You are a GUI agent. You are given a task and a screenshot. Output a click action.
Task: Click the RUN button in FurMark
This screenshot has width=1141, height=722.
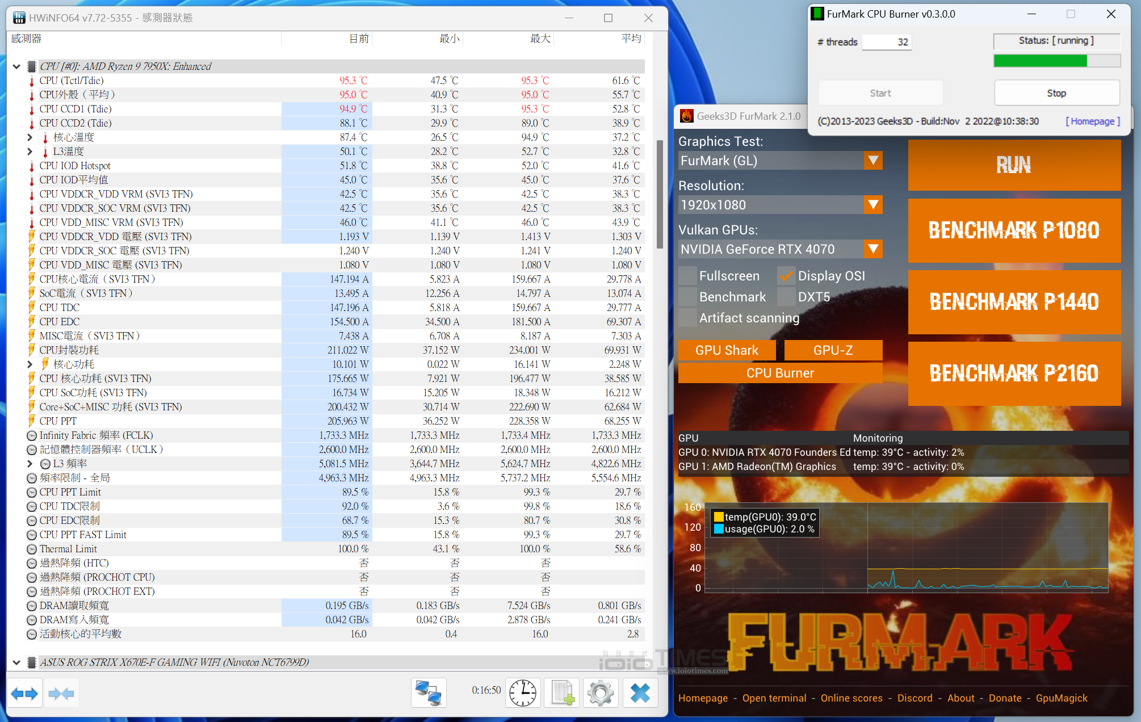point(1014,165)
